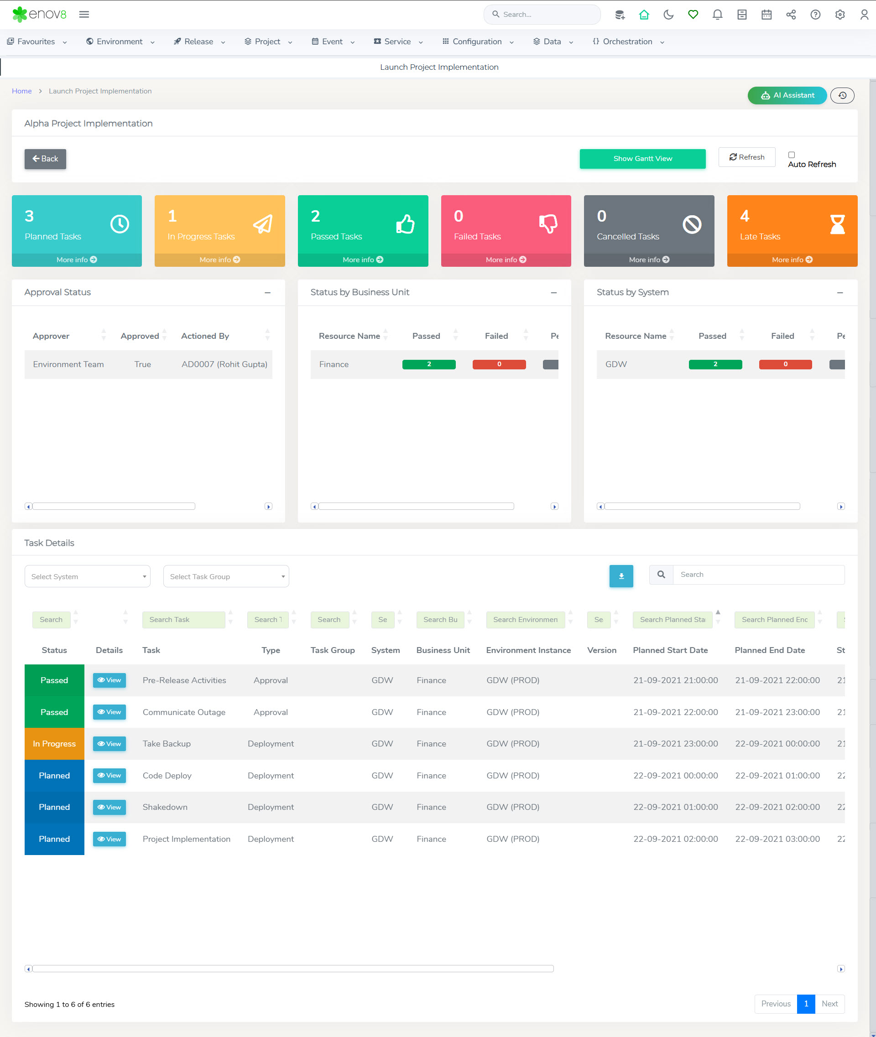Open the Release menu
876x1037 pixels.
point(199,41)
